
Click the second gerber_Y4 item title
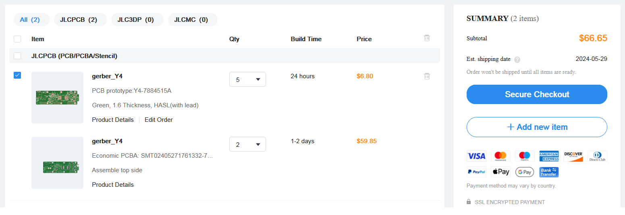107,141
